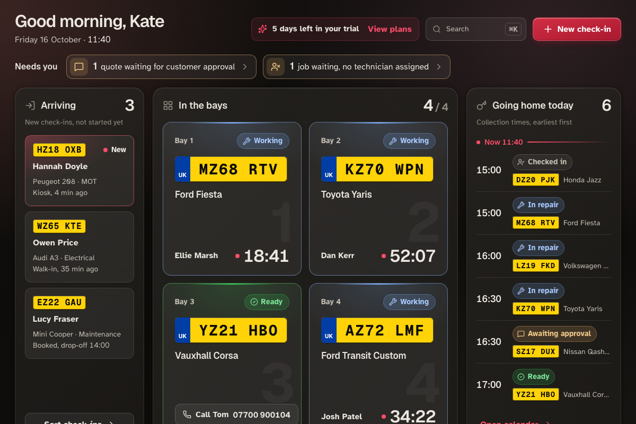Click the Arriving panel arrow icon
Screen dimensions: 636x424
30,105
